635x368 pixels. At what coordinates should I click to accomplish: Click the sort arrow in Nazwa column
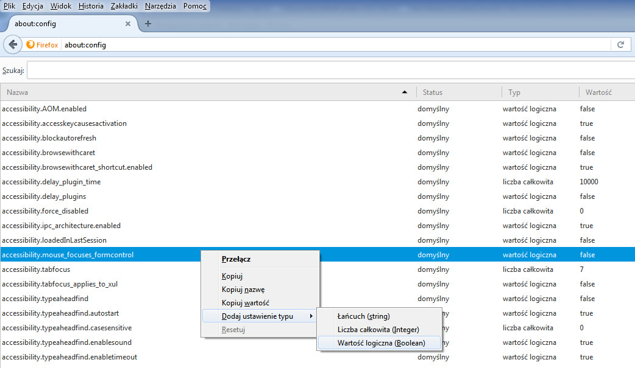(405, 92)
